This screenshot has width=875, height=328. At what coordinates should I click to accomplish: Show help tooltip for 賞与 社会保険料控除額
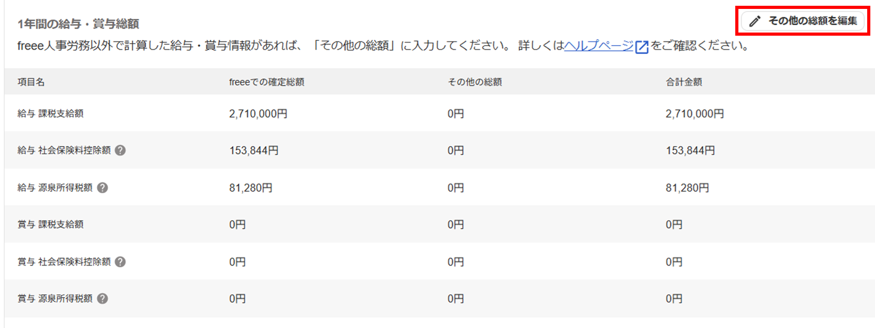pos(120,262)
